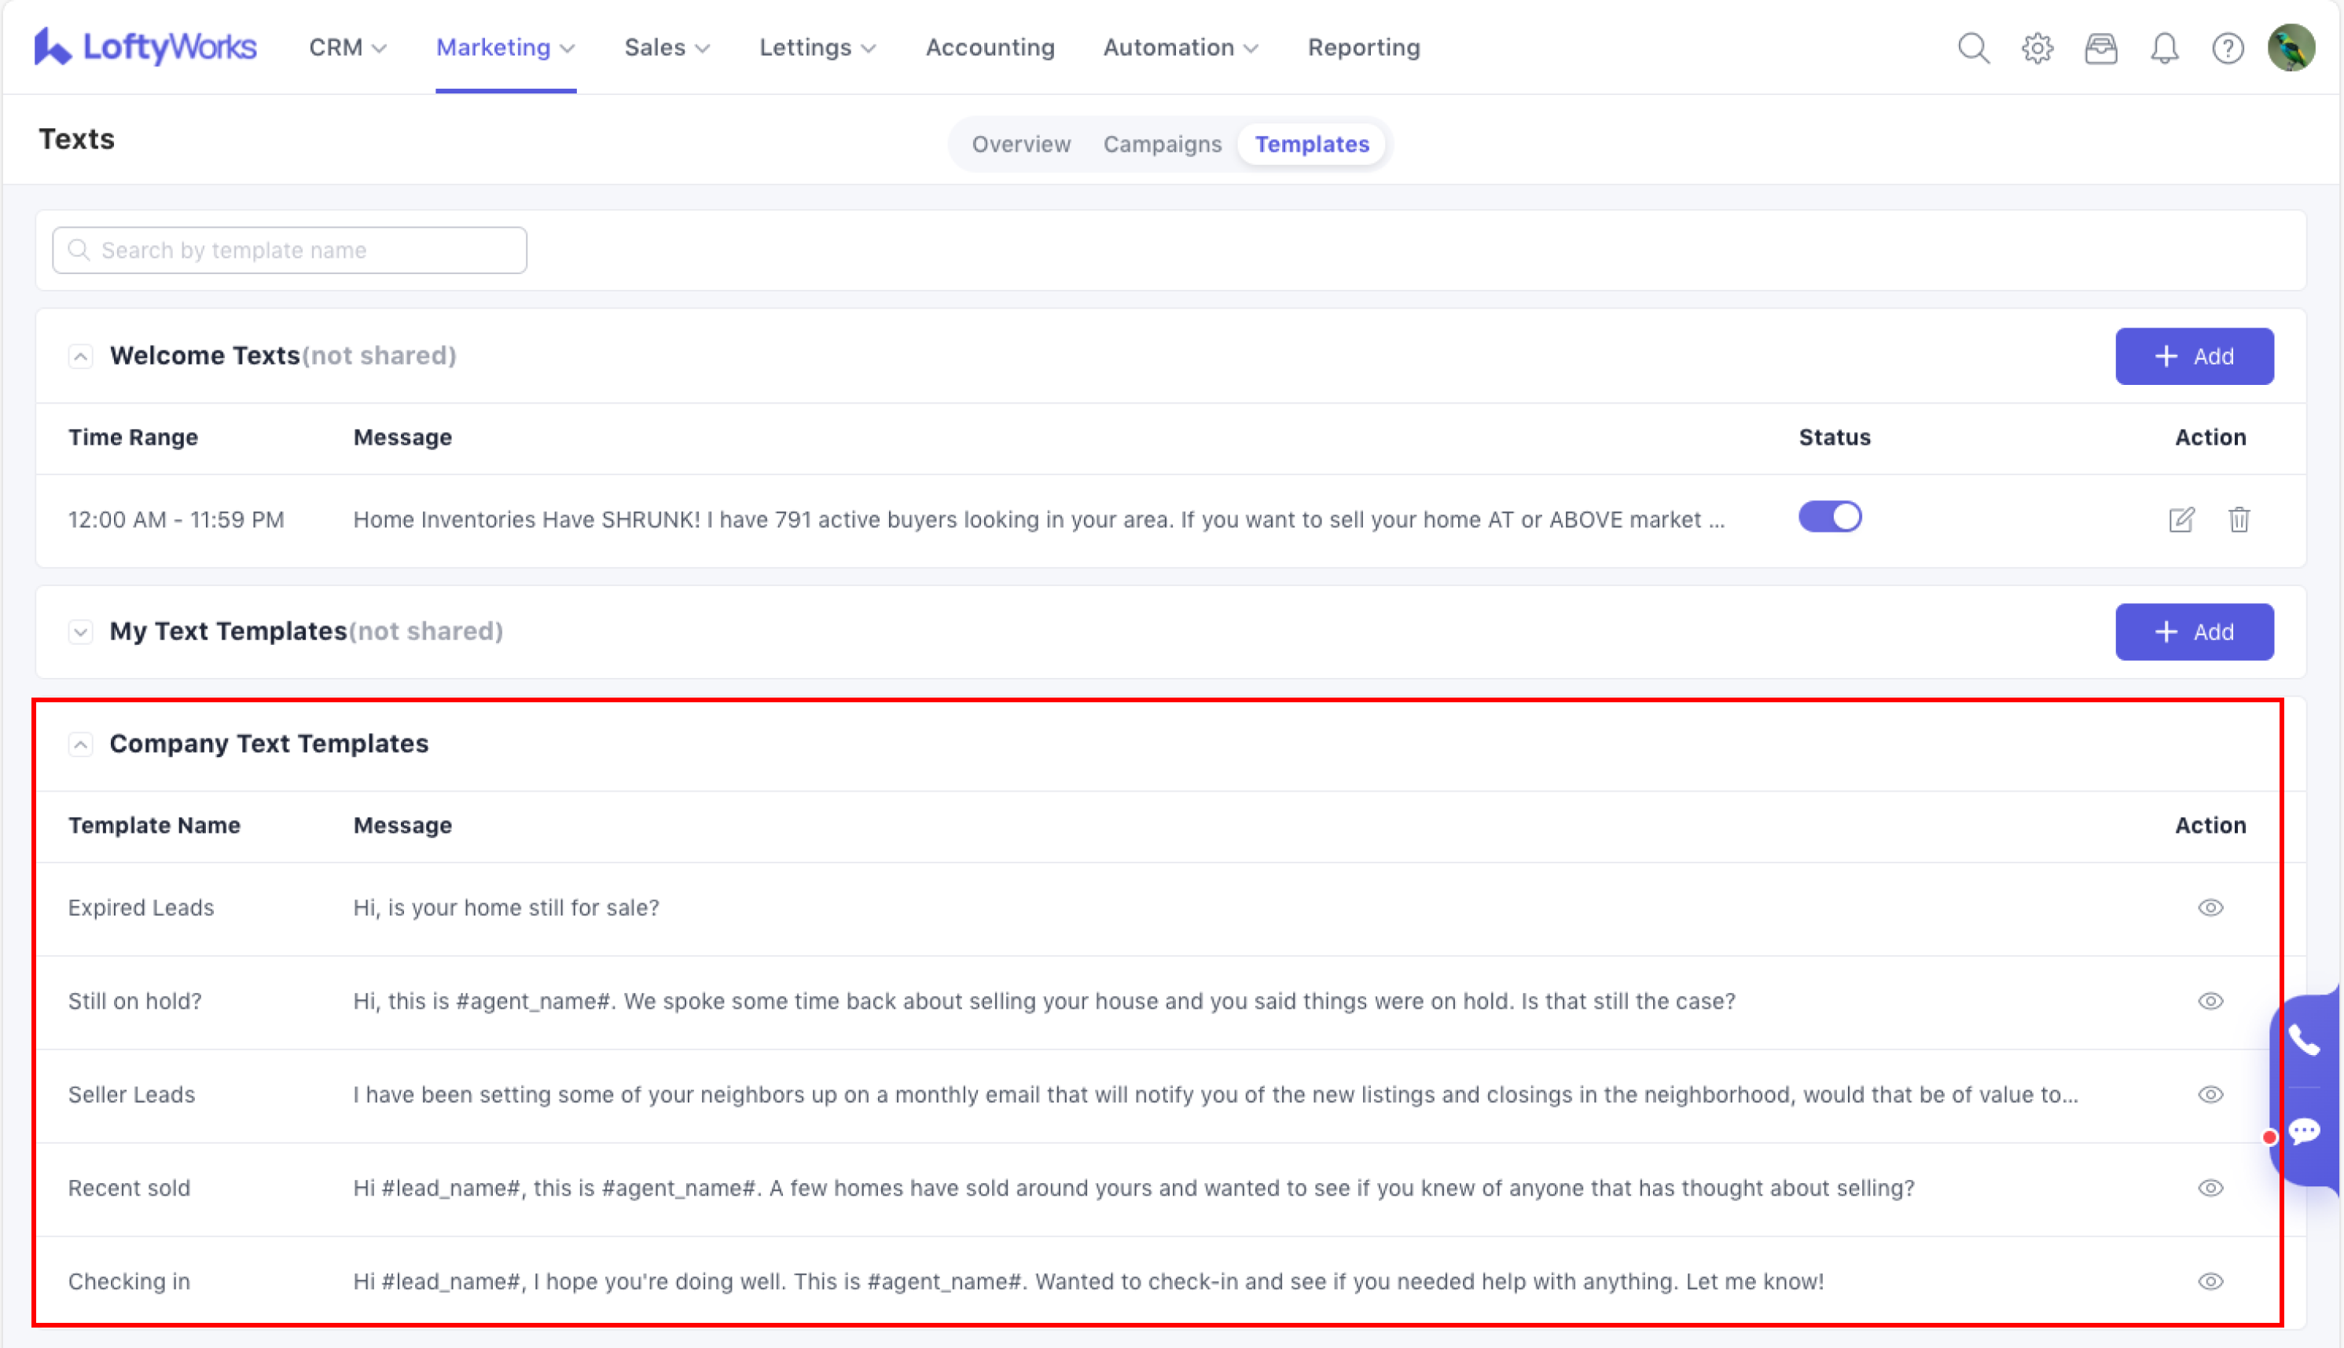The width and height of the screenshot is (2344, 1348).
Task: Disable the welcome text status toggle
Action: 1829,517
